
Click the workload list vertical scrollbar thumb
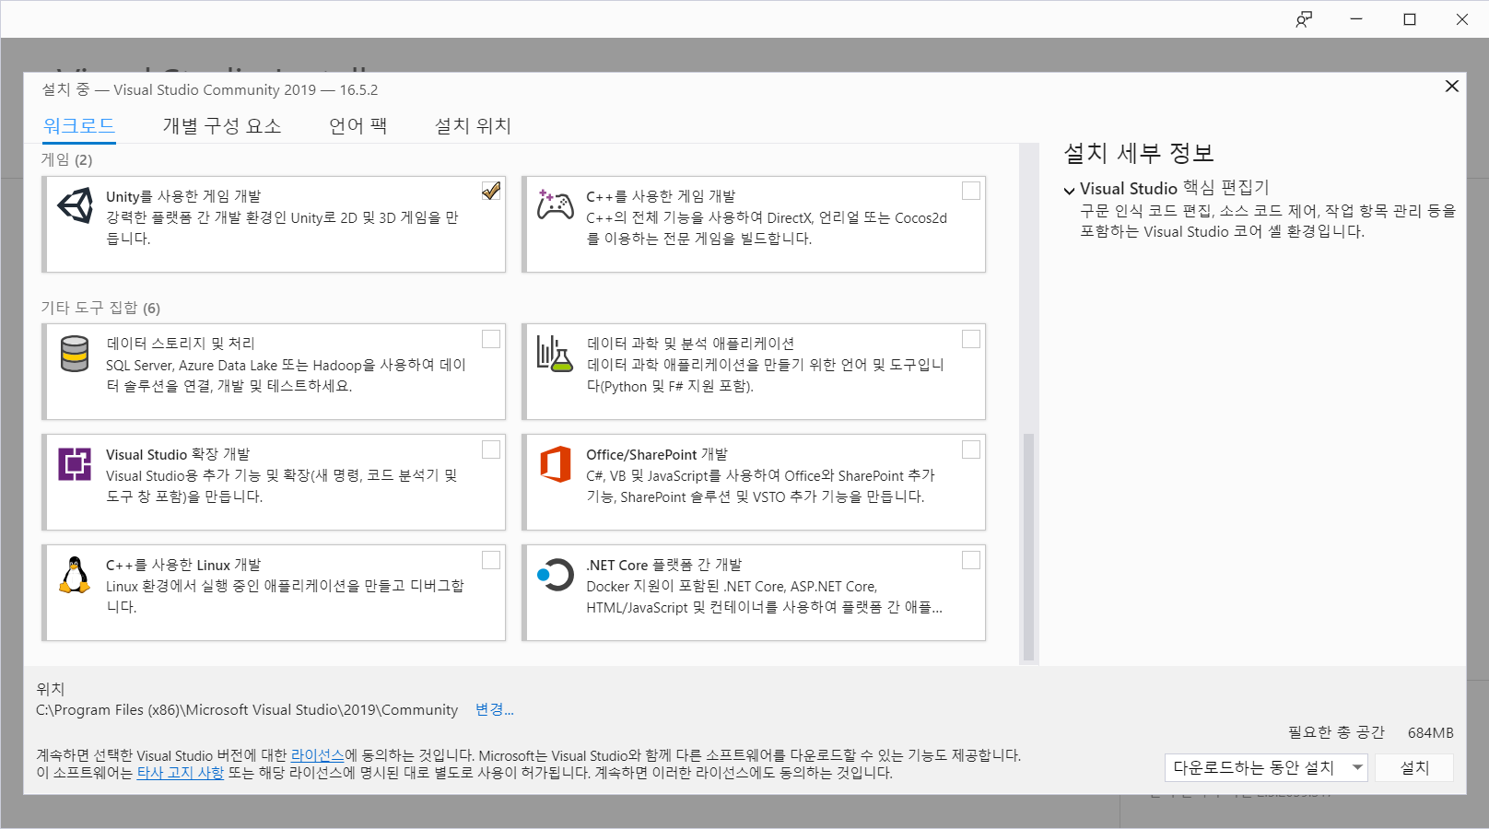1028,547
